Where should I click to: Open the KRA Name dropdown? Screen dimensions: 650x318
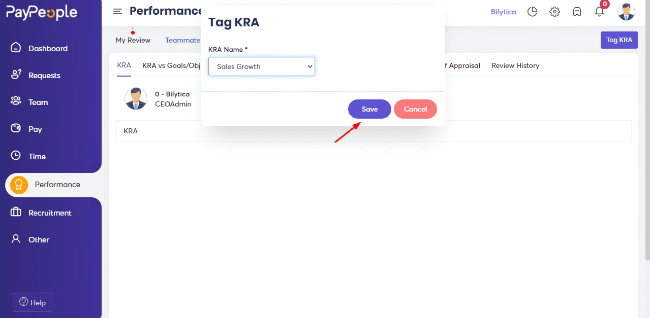coord(262,66)
